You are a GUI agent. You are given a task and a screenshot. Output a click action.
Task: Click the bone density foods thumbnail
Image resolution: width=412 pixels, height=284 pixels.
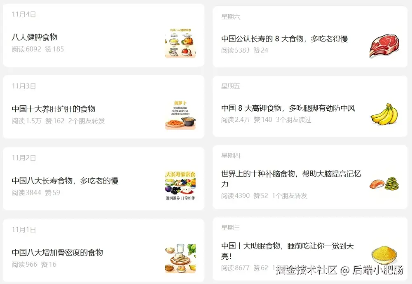pyautogui.click(x=180, y=258)
